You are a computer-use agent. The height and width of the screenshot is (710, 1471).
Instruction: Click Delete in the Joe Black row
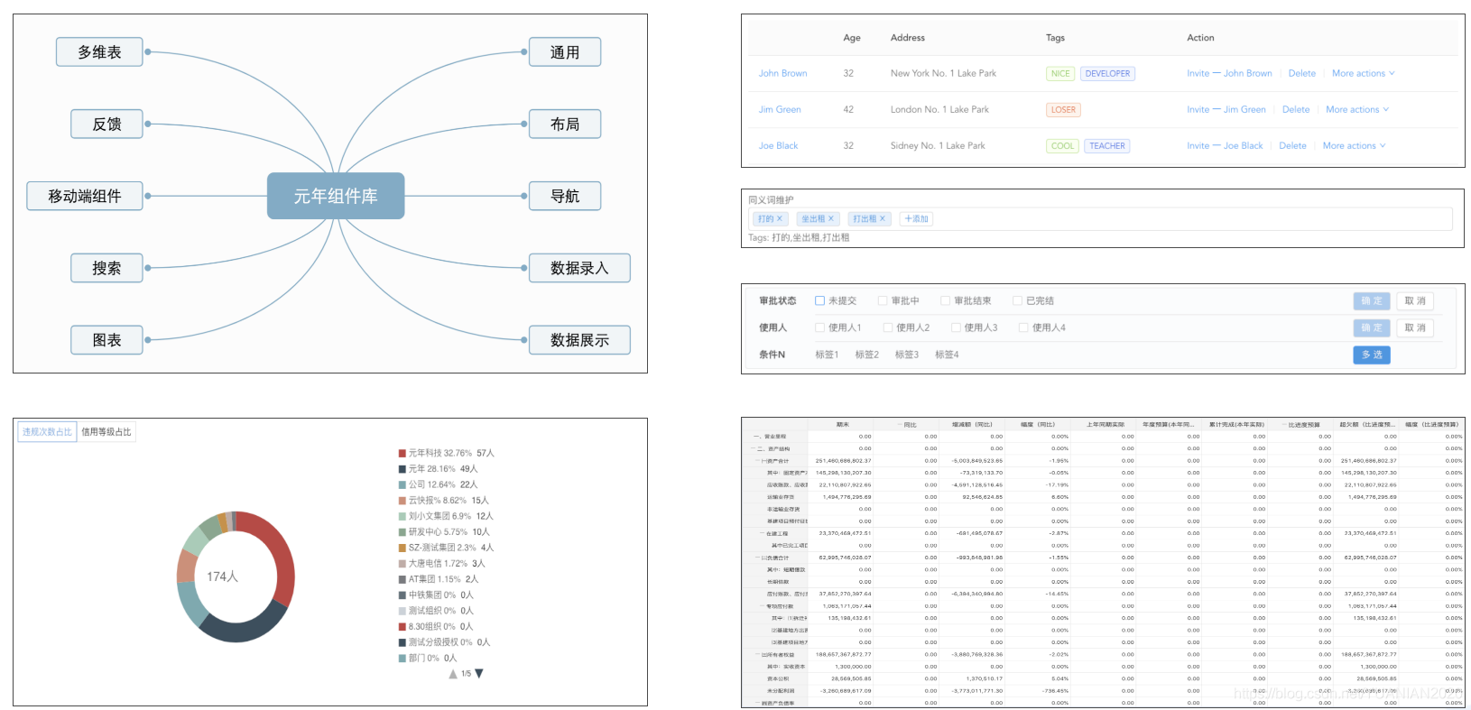click(1292, 146)
